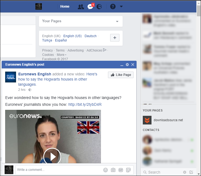Click the YOUR PAGES sidebar heading
201x176 pixels.
click(x=153, y=110)
